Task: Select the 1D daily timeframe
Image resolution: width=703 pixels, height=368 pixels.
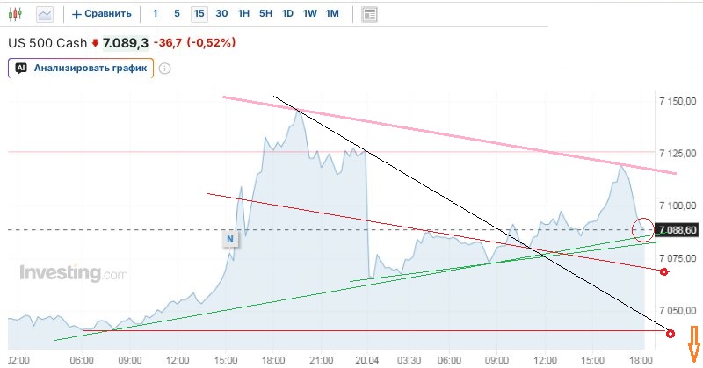Action: point(287,13)
